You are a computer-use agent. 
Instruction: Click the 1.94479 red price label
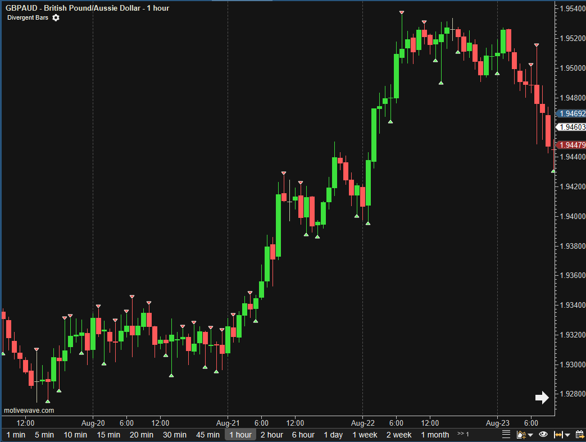tap(571, 145)
